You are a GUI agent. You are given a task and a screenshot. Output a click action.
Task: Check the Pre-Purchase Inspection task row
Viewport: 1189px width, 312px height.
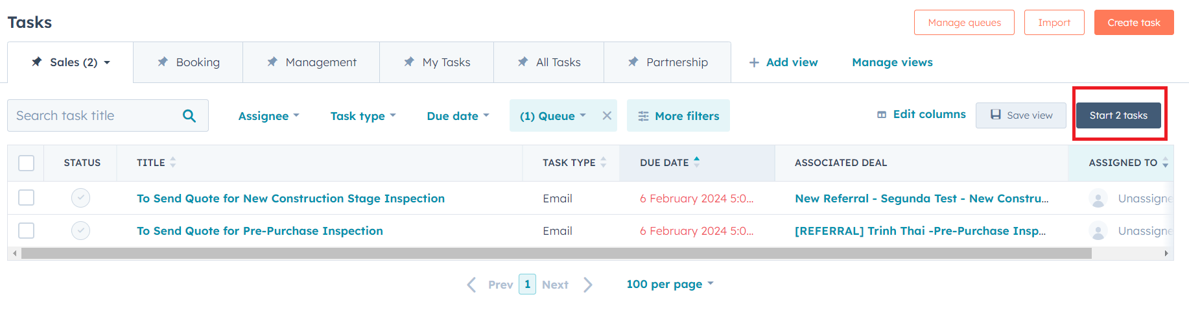[x=27, y=231]
